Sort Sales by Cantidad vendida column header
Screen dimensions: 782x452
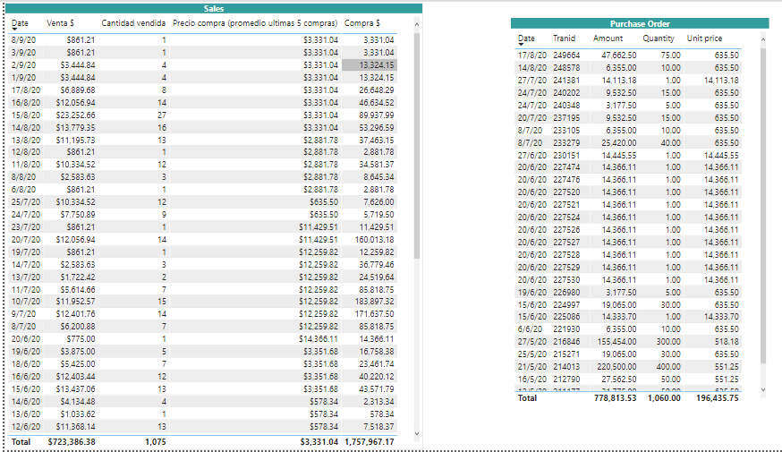pyautogui.click(x=133, y=23)
